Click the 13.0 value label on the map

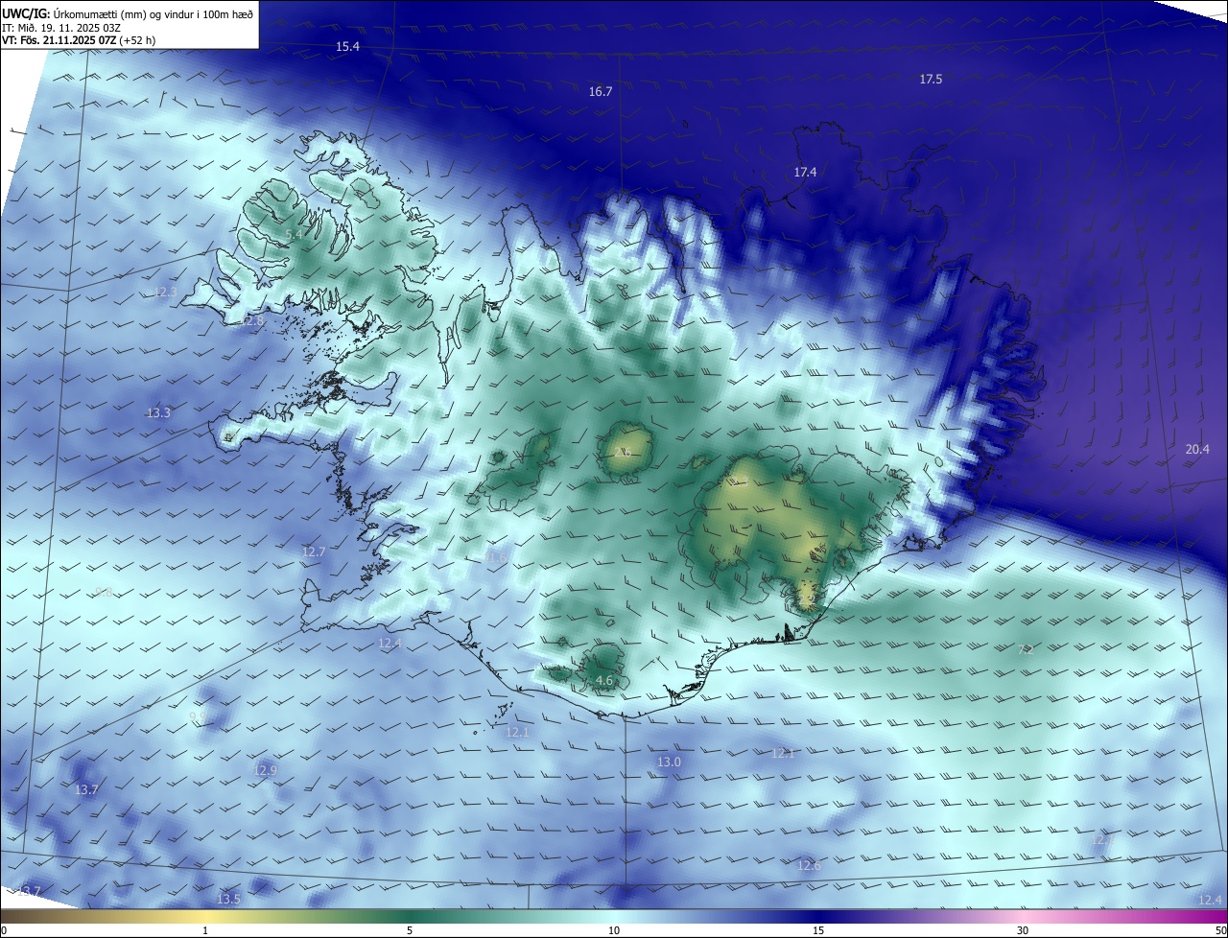[669, 762]
